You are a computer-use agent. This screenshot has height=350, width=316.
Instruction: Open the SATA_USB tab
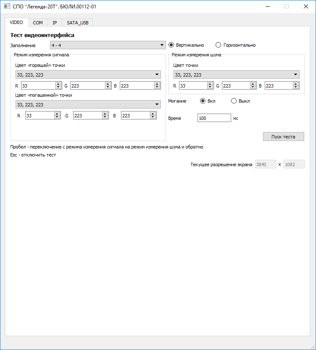pos(77,23)
